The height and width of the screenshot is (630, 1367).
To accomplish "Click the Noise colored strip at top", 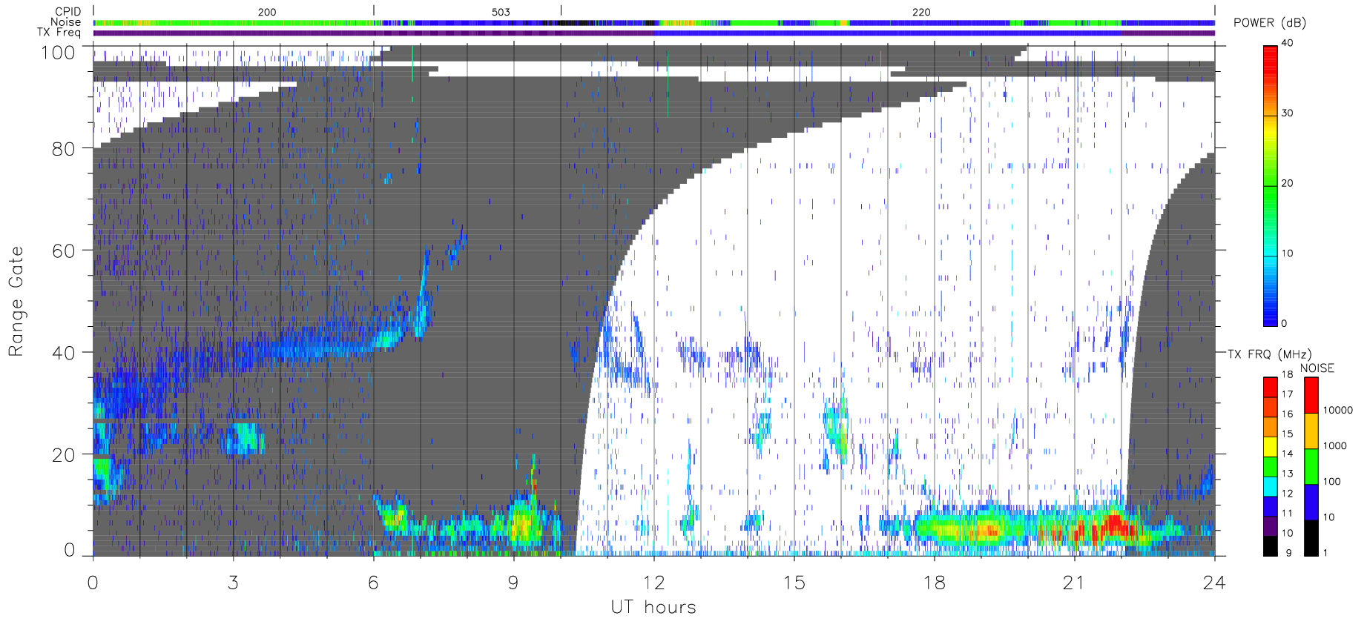I will (653, 23).
